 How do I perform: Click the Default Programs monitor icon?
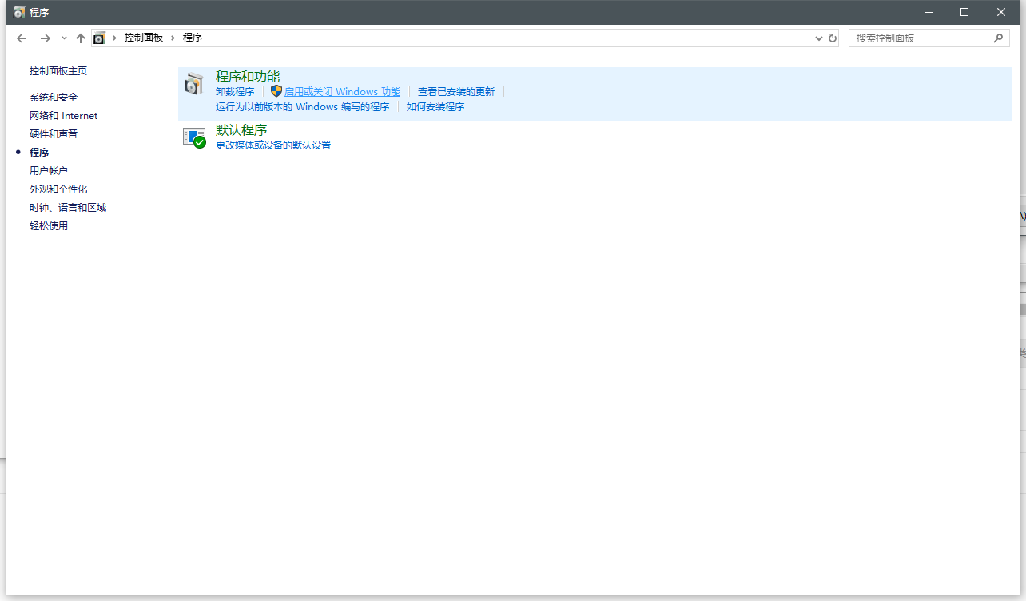pos(194,138)
